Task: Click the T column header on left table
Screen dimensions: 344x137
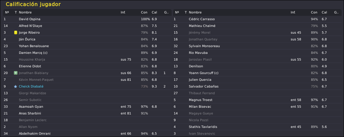Action: click(16, 12)
